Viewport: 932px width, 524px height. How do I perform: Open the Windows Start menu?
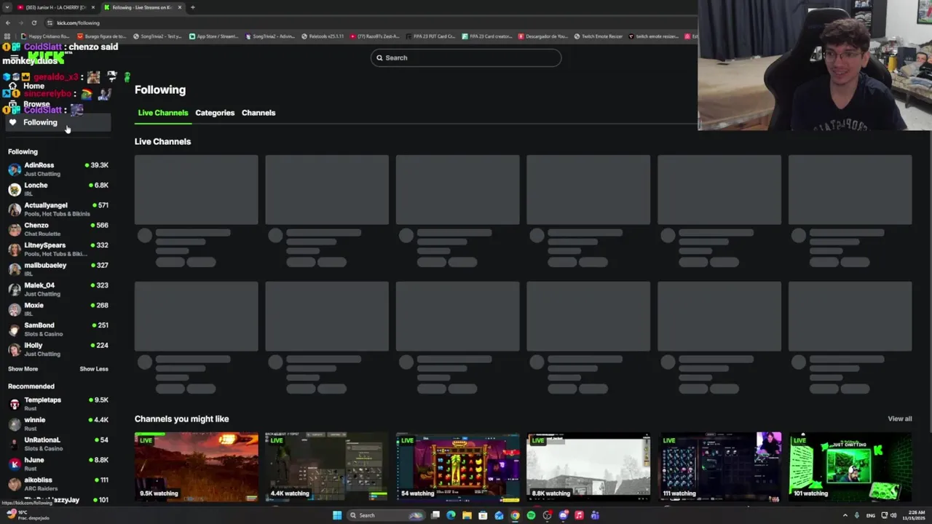[x=337, y=515]
